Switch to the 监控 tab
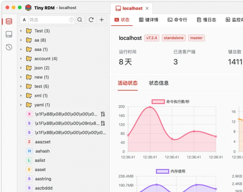The height and width of the screenshot is (192, 243). (234, 20)
